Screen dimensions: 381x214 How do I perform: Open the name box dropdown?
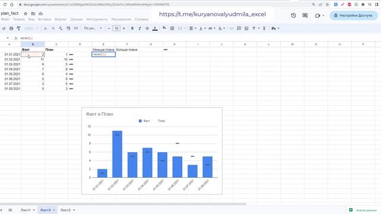[x=8, y=38]
